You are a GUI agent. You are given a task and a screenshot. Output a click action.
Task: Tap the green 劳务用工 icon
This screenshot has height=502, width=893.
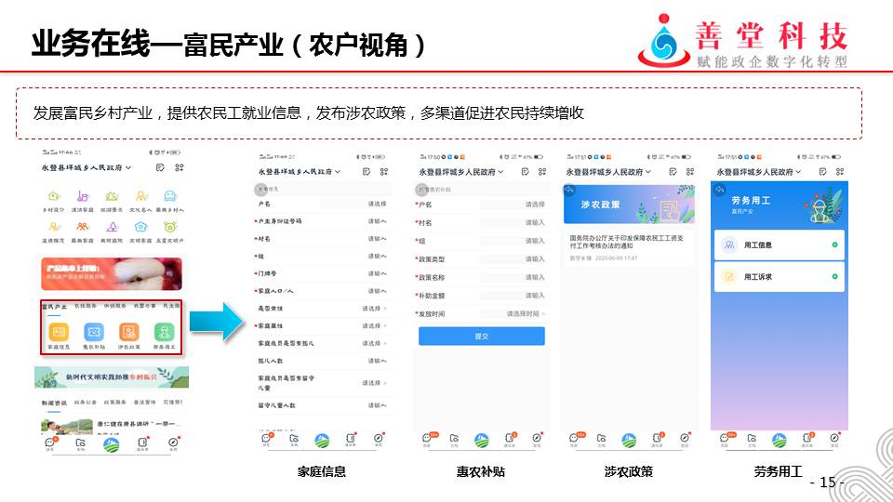(164, 332)
